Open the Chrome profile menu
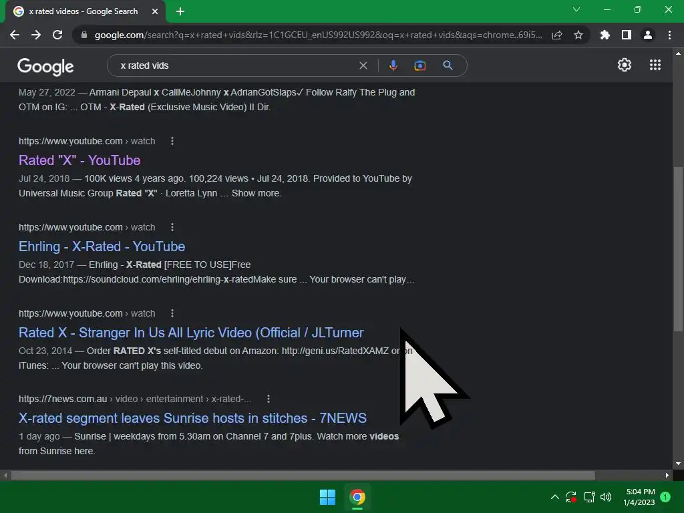 648,35
